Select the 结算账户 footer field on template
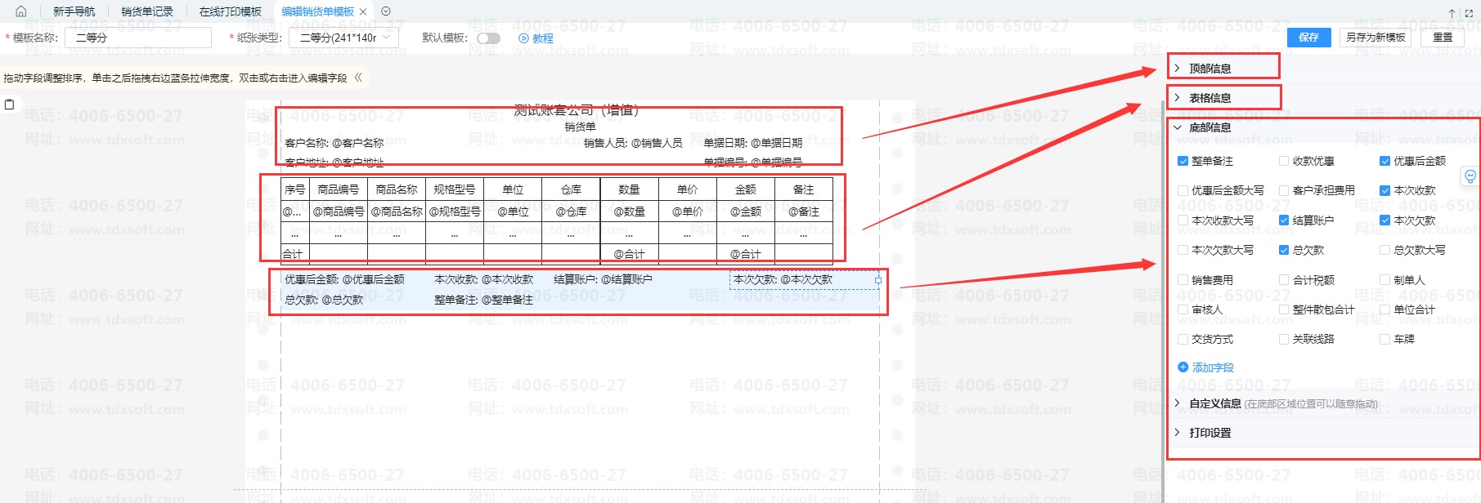The height and width of the screenshot is (503, 1481). point(603,279)
